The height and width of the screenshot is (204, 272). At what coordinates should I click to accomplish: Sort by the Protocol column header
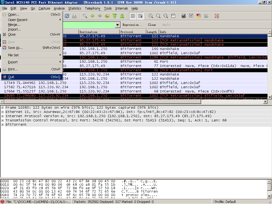pyautogui.click(x=133, y=32)
